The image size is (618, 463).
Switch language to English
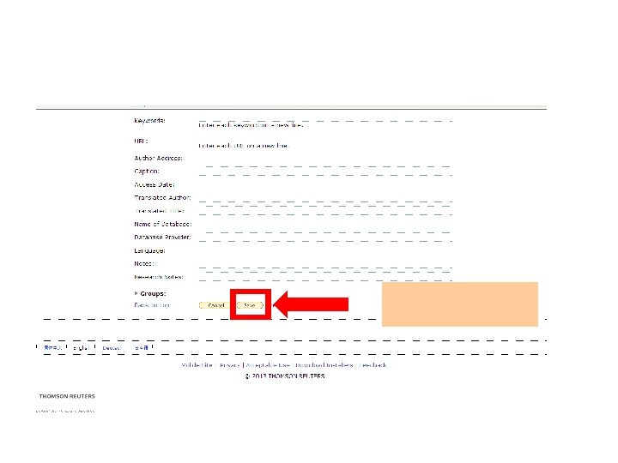(x=82, y=348)
